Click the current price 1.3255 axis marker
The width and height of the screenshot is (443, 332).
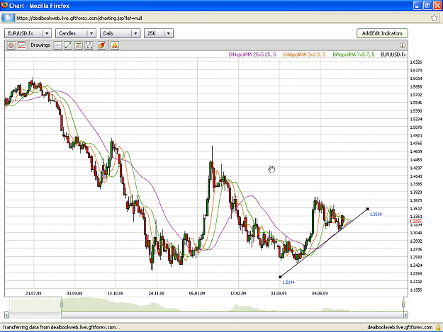[x=415, y=222]
